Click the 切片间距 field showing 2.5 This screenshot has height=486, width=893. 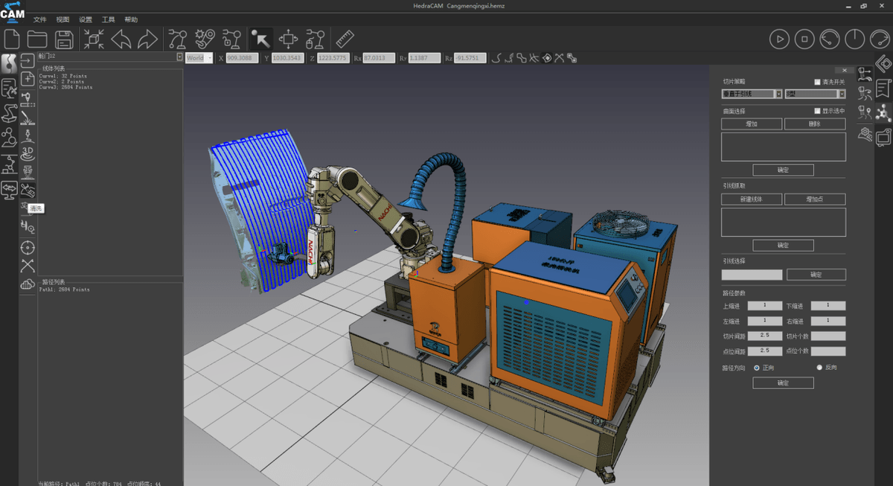point(764,336)
